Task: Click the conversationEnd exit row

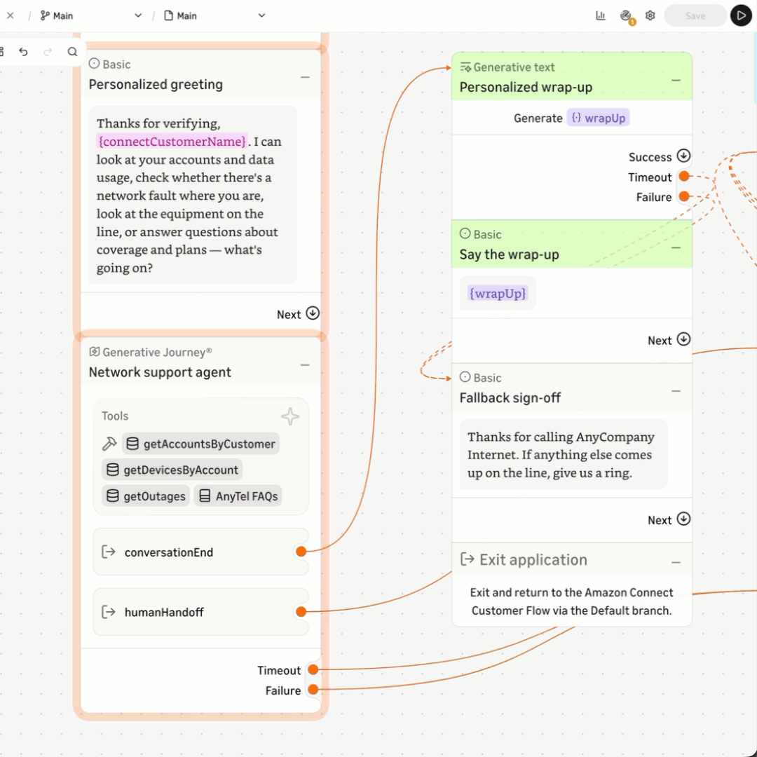Action: 201,552
